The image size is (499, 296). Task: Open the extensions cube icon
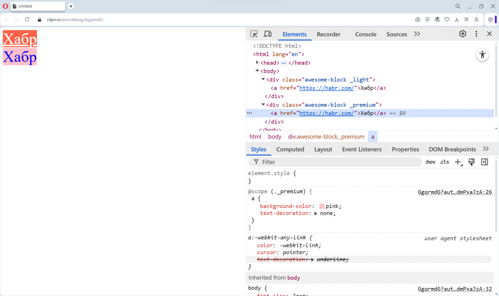point(490,19)
